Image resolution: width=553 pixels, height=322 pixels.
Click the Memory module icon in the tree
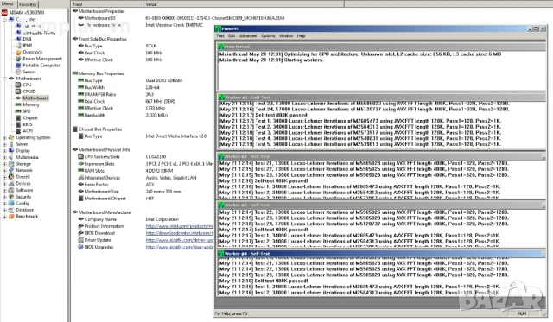(18, 104)
